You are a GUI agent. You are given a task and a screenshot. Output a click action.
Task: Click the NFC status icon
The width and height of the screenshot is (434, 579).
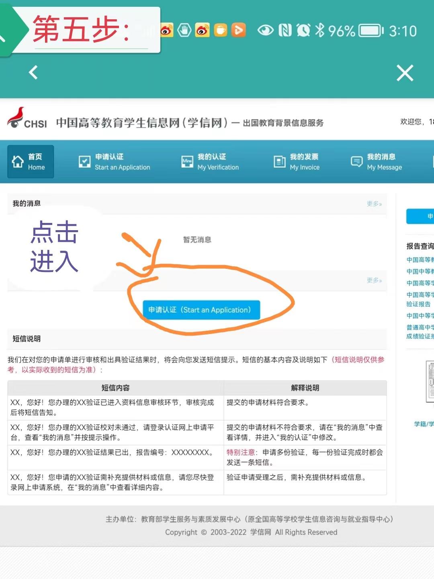tap(285, 30)
